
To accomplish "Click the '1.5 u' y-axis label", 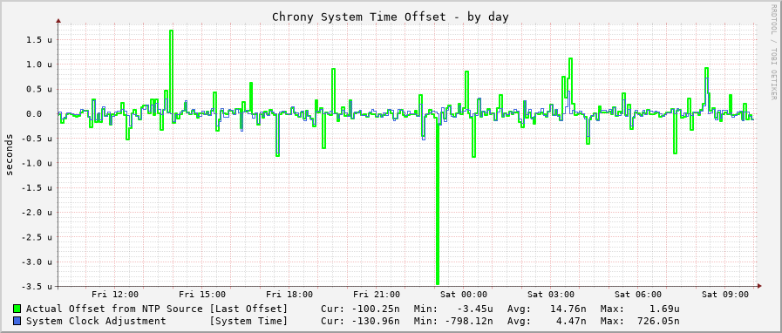I will pos(39,40).
